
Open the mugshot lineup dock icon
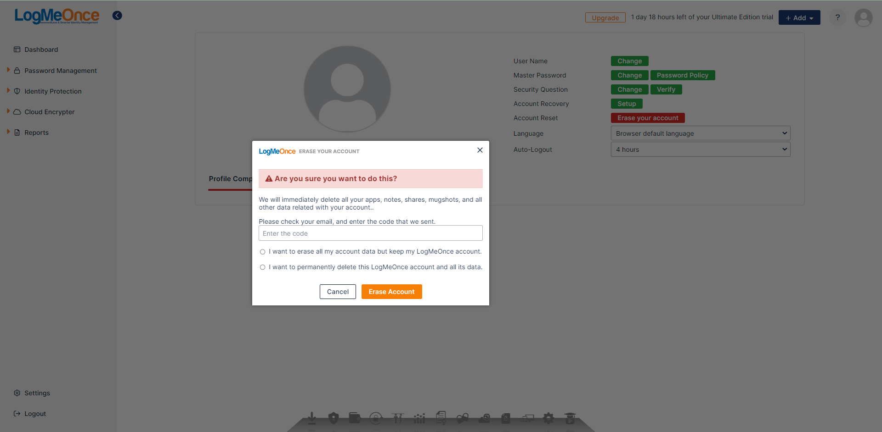coord(398,418)
